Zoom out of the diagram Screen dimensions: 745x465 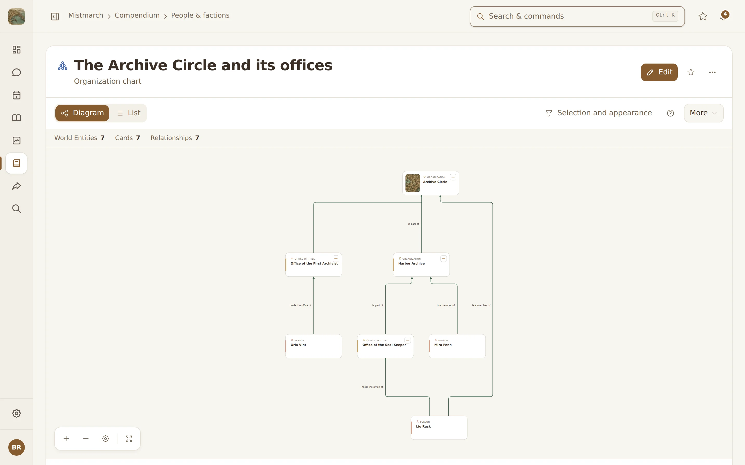click(86, 439)
